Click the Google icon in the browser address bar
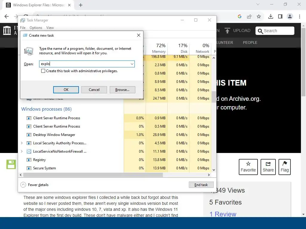Viewport: 306px width, 229px height. (x=240, y=17)
